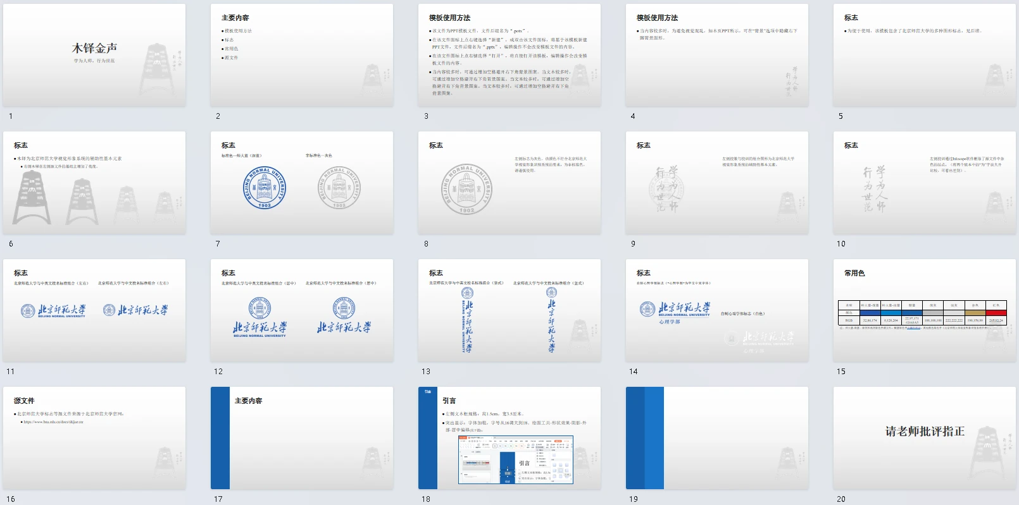Select slide 18 引言 with screenshot
Image resolution: width=1019 pixels, height=505 pixels.
pyautogui.click(x=509, y=439)
